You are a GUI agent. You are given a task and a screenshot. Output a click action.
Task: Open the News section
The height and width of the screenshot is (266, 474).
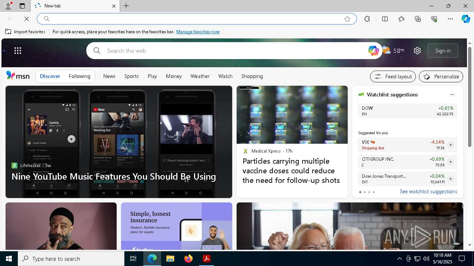109,76
